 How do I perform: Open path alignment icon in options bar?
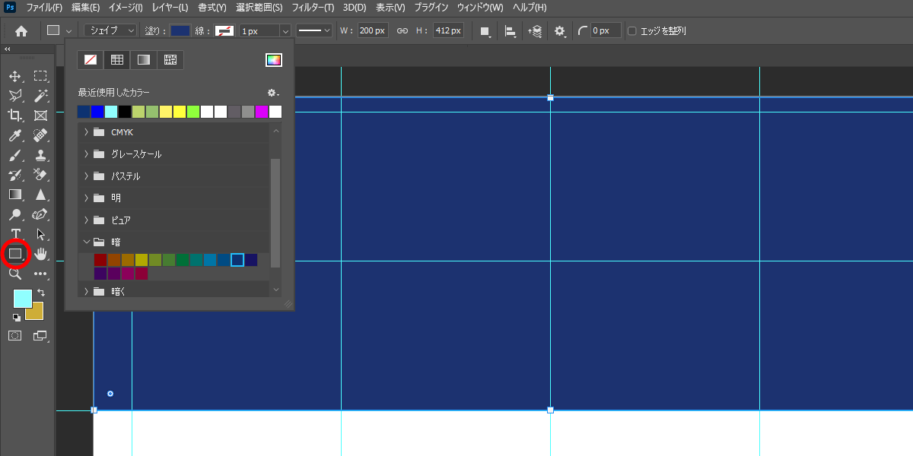coord(511,31)
